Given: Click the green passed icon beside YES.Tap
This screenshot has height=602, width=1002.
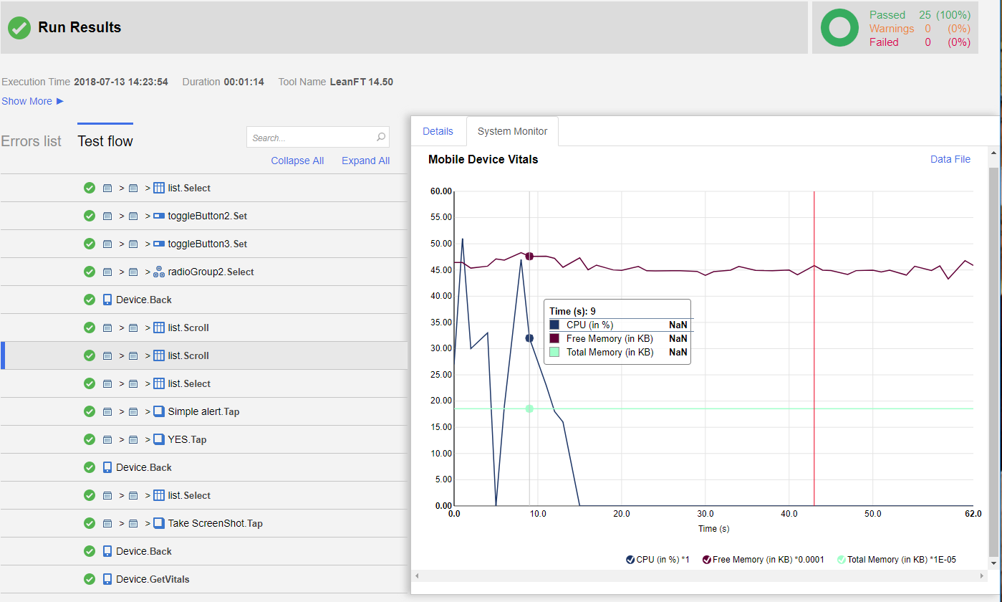Looking at the screenshot, I should (x=90, y=439).
